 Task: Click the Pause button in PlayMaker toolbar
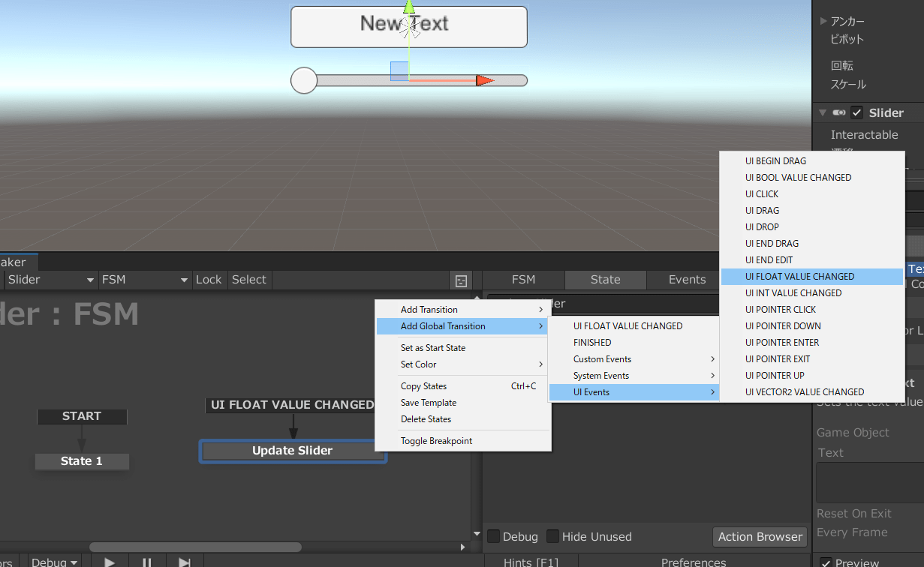point(147,562)
